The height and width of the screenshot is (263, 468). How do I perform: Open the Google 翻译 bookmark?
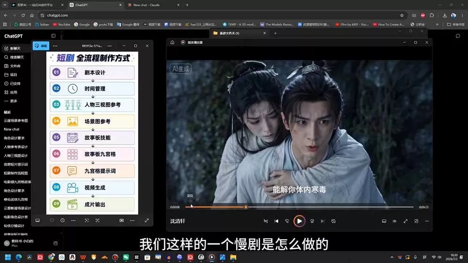click(x=128, y=24)
